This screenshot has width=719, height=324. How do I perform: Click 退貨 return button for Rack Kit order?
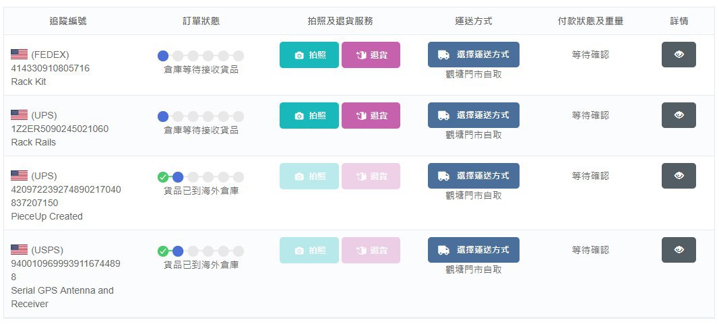click(371, 55)
